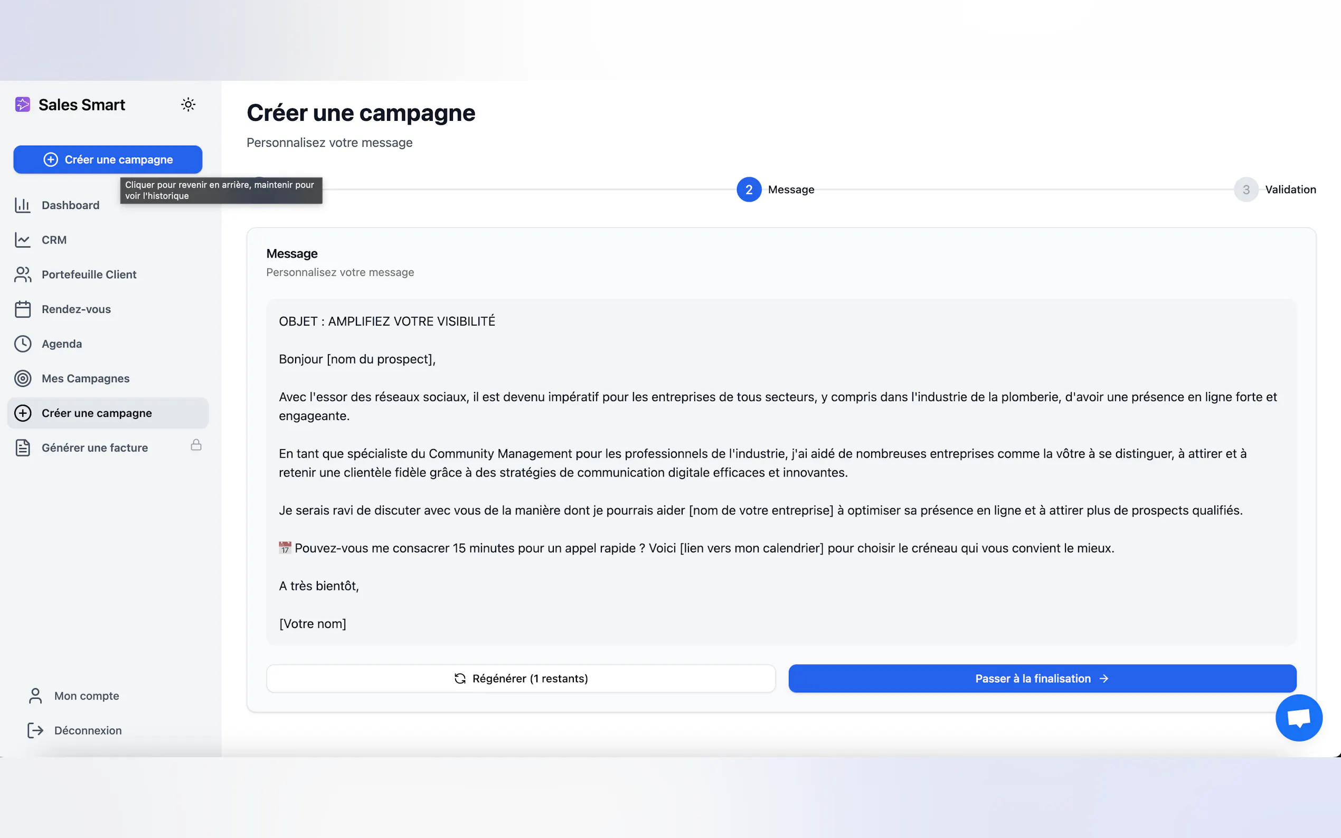Open the CRM line chart icon
The height and width of the screenshot is (838, 1341).
23,240
